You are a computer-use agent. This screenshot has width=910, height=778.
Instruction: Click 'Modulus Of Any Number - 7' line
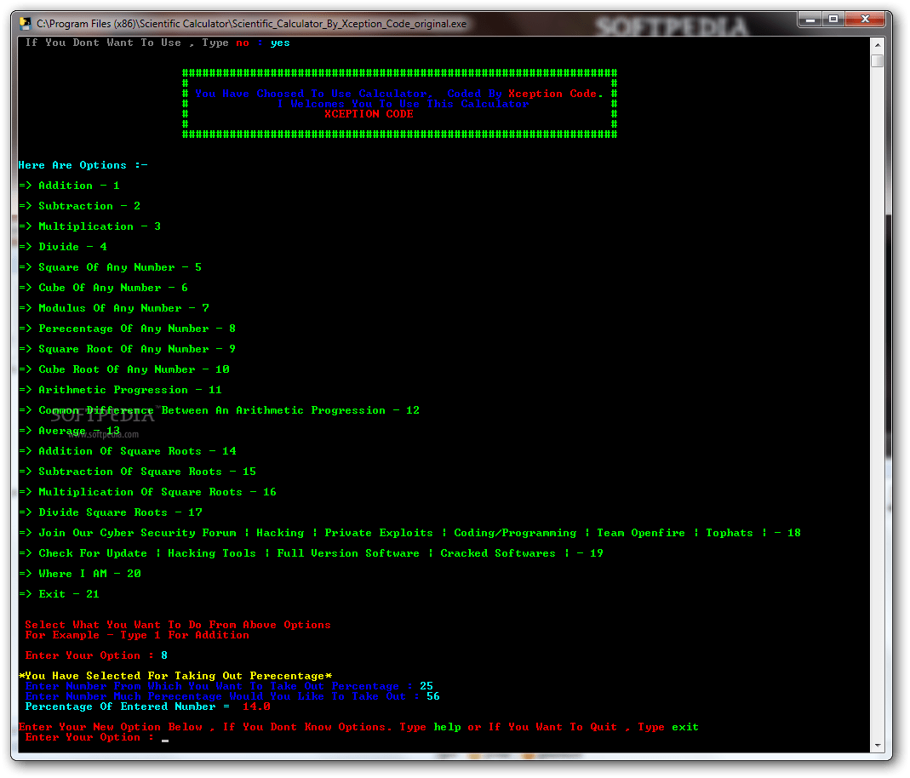tap(114, 308)
